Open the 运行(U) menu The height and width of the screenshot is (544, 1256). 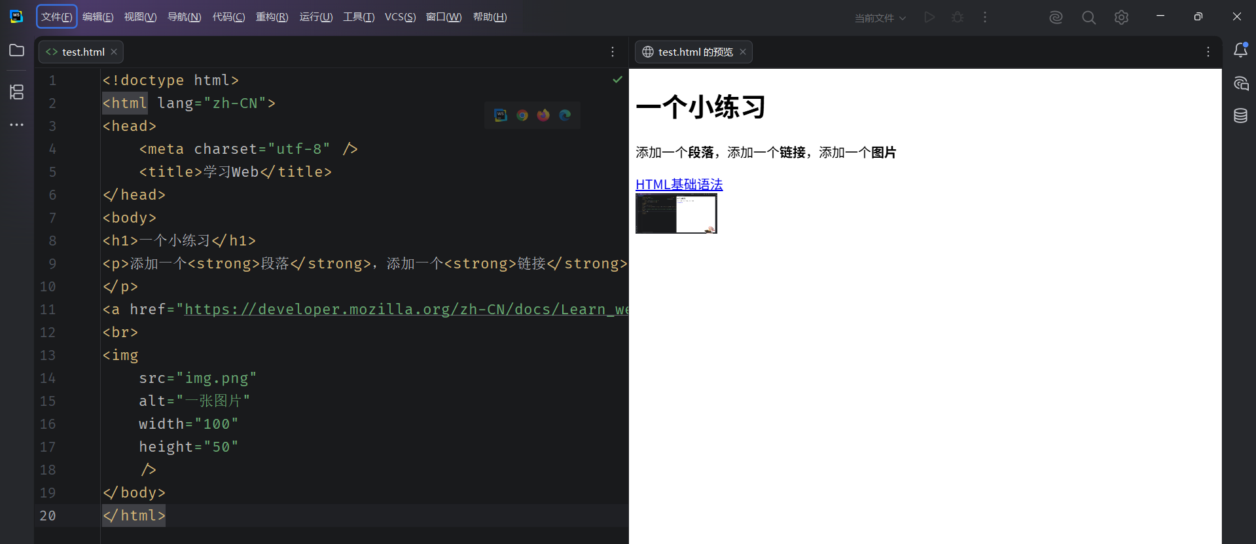coord(316,17)
